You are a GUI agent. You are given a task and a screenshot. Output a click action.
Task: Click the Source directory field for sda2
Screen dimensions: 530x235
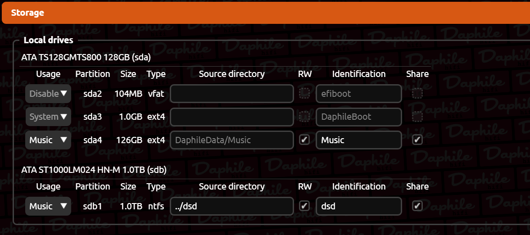[x=232, y=94]
